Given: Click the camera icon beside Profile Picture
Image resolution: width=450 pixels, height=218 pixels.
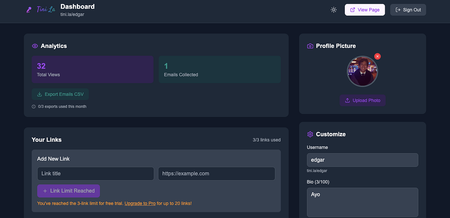Looking at the screenshot, I should pos(310,46).
